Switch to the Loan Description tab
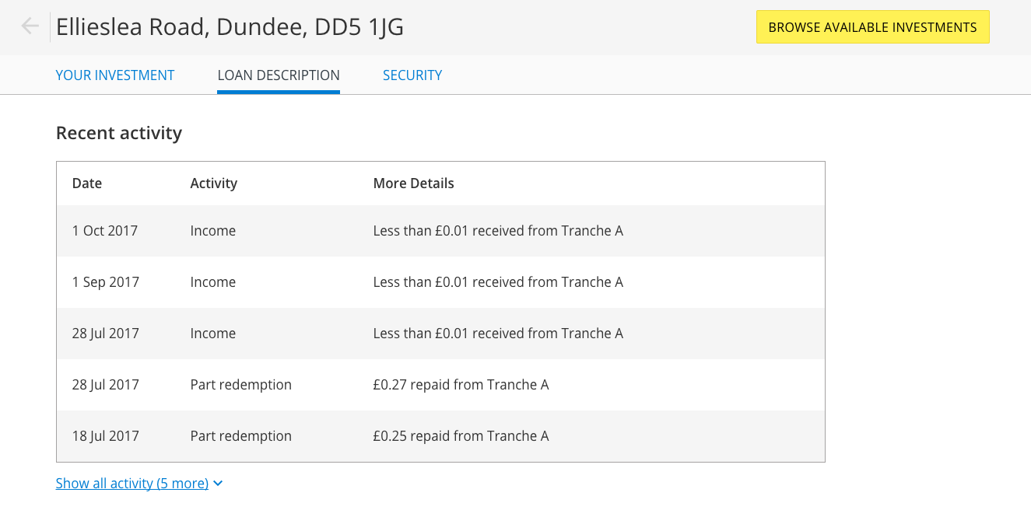The height and width of the screenshot is (524, 1031). click(279, 75)
